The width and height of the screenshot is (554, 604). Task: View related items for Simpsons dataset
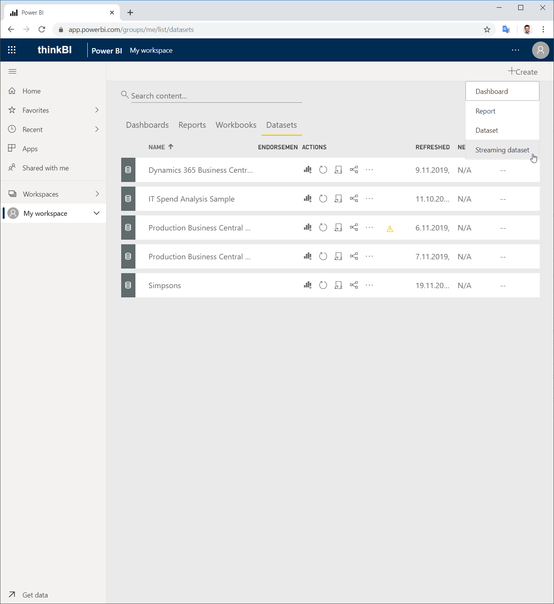pos(354,285)
